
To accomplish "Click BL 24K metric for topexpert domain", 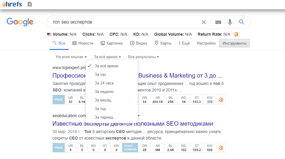I will [x=170, y=100].
